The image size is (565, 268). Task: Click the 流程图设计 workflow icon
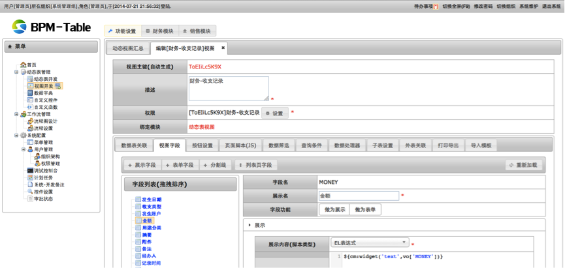[x=30, y=121]
